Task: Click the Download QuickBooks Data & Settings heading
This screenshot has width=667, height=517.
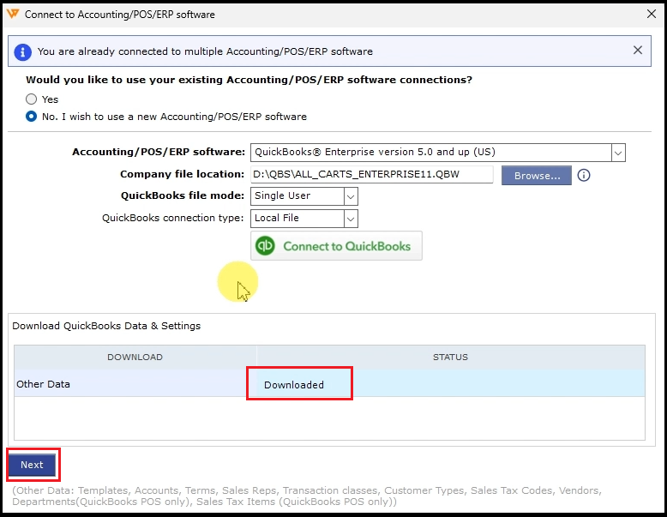Action: 106,326
